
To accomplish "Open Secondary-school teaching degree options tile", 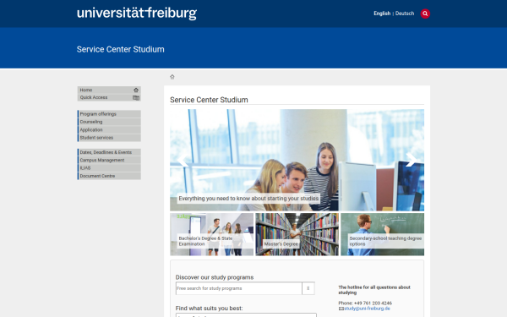I will (382, 234).
